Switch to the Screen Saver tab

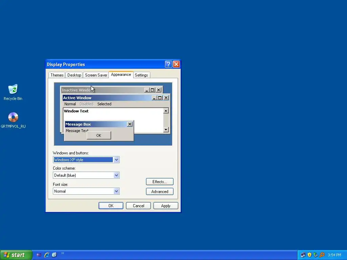point(96,75)
